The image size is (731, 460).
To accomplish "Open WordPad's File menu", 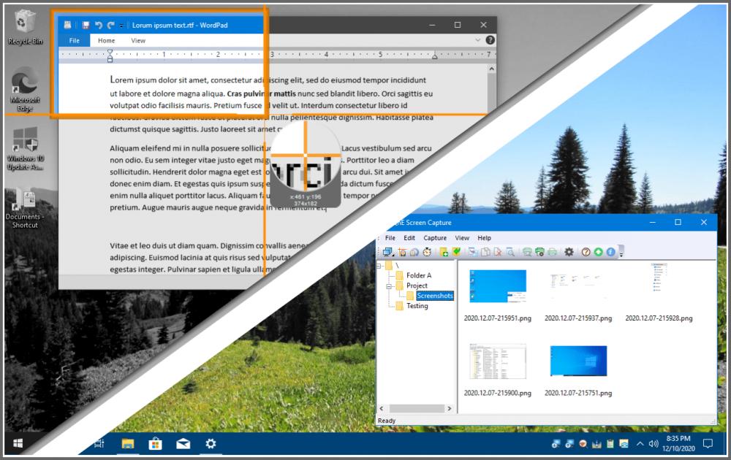I will point(74,40).
